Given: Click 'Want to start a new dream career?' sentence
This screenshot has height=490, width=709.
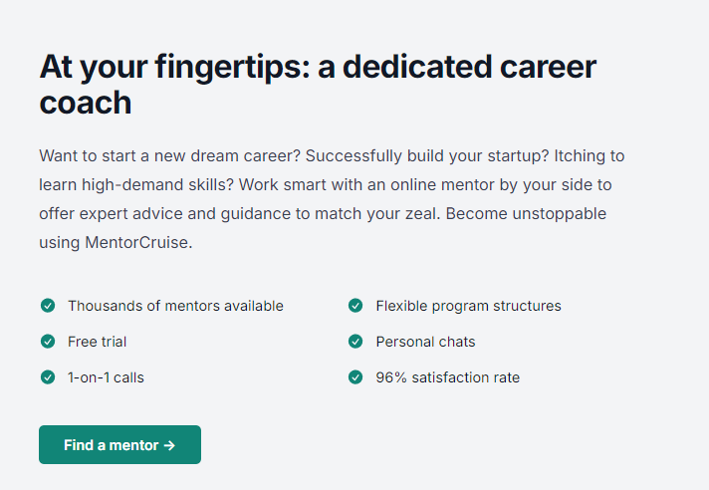Looking at the screenshot, I should [168, 156].
